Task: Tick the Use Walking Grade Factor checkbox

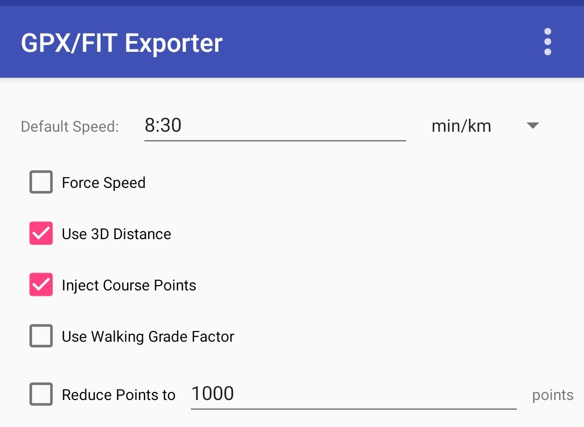Action: tap(41, 336)
